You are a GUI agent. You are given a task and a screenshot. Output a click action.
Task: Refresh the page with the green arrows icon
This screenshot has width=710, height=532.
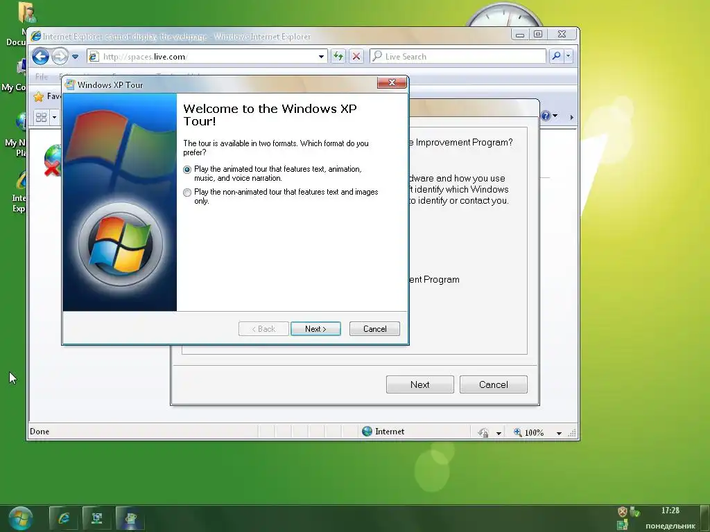point(338,56)
